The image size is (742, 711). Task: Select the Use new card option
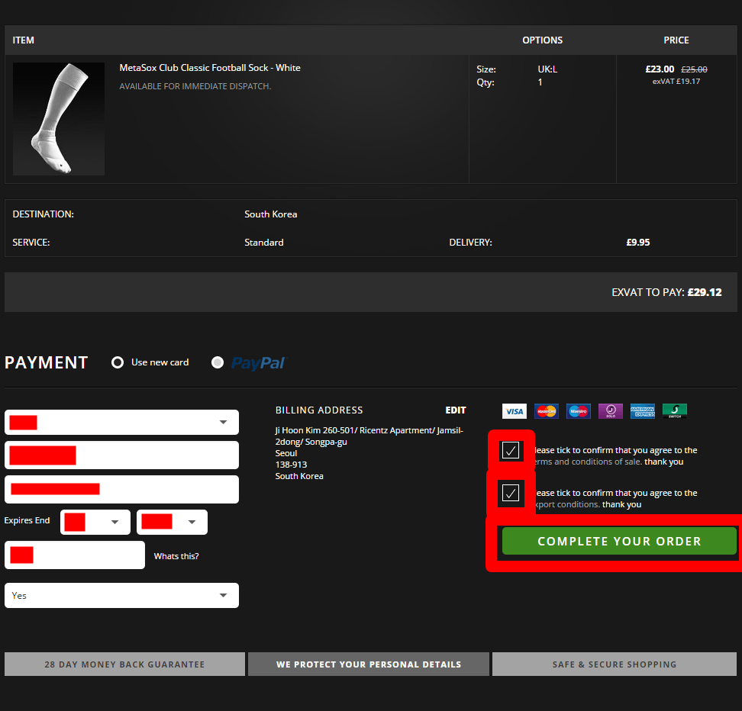tap(118, 362)
